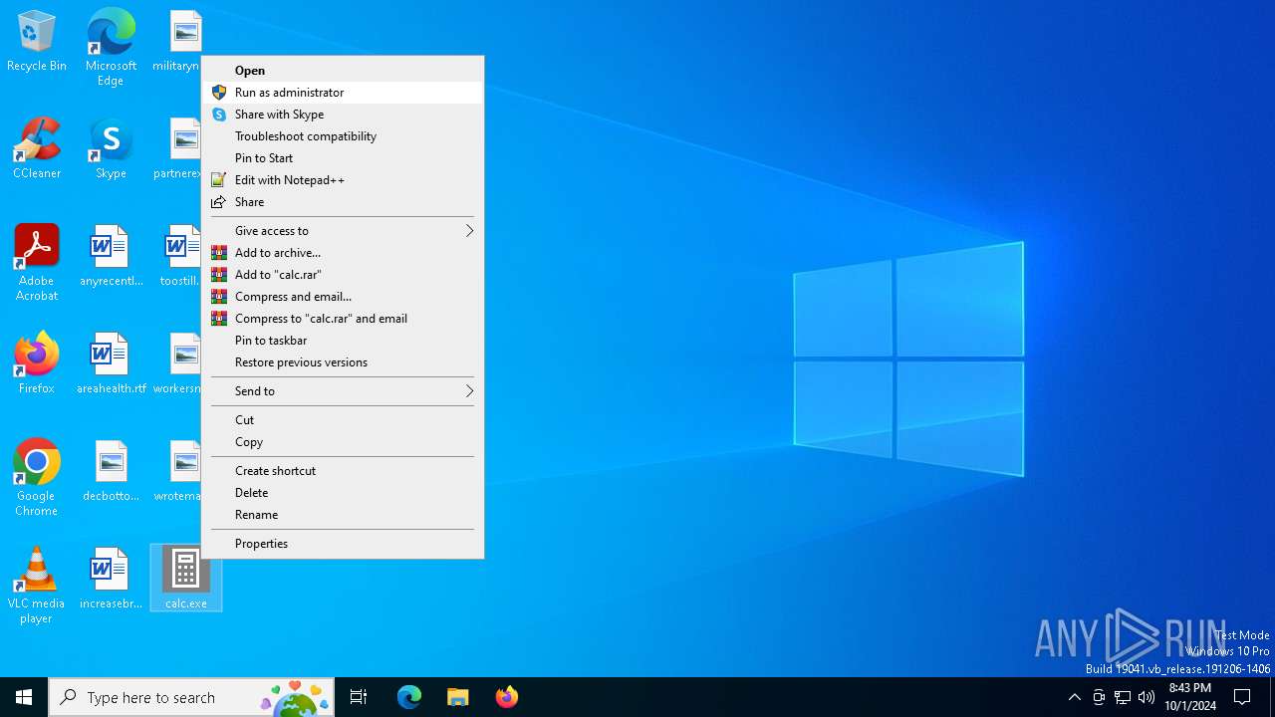Click the taskbar search box

click(x=191, y=697)
